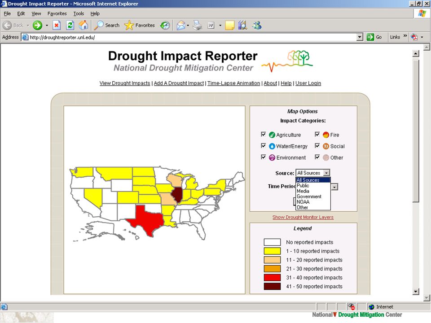431x323 pixels.
Task: Click the pink Other category icon
Action: [326, 157]
